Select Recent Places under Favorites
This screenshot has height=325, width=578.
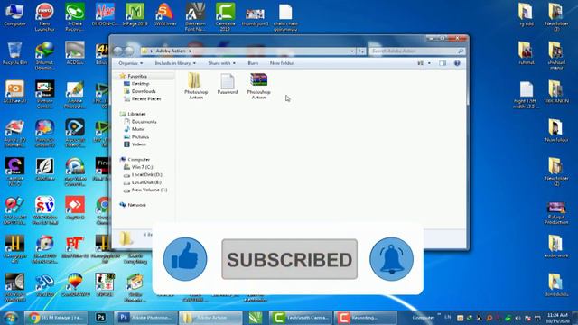coord(146,98)
